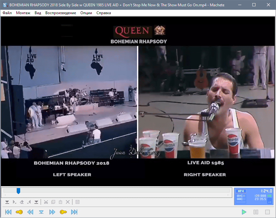Click the floppy disk save icon
Viewport: 276px width, 218px height.
[x=78, y=202]
